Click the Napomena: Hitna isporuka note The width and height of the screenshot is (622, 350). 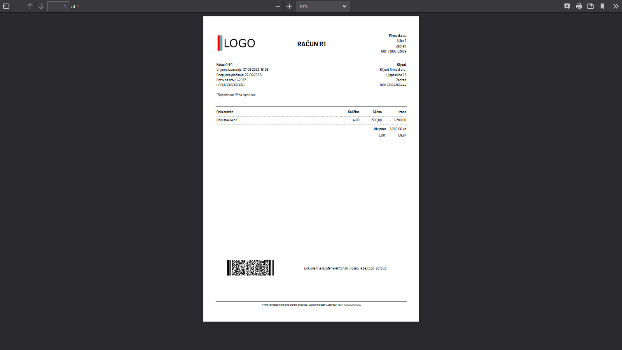(236, 95)
